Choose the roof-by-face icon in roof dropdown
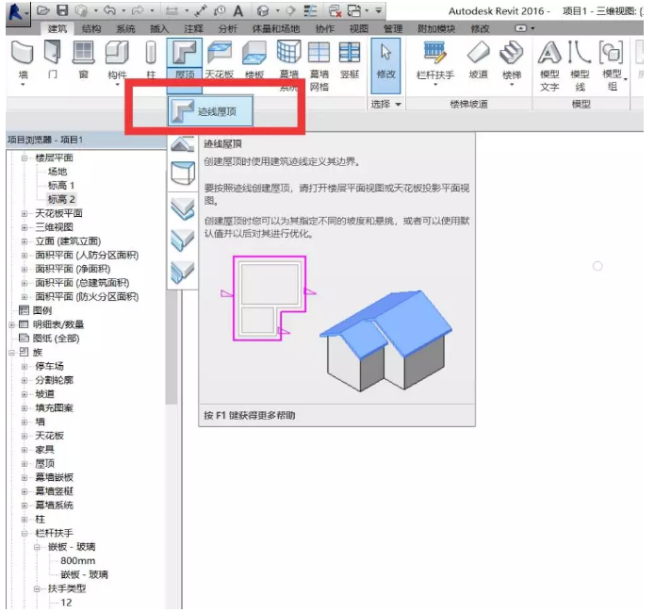 [183, 173]
